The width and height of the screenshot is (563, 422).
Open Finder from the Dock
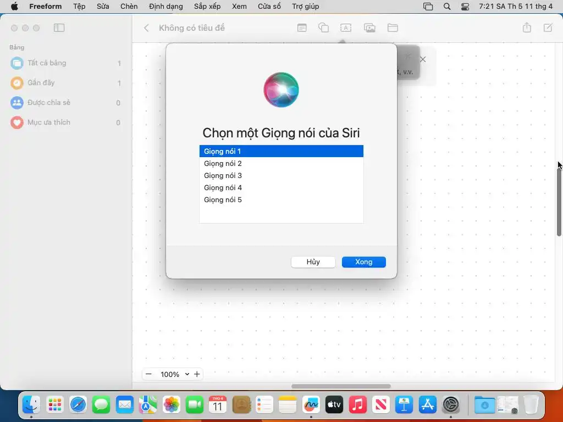(x=31, y=405)
